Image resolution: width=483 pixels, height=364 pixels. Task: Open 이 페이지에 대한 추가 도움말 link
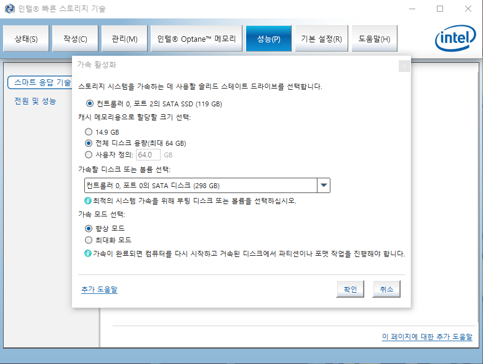[x=427, y=336]
